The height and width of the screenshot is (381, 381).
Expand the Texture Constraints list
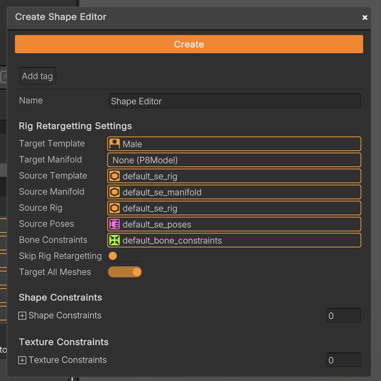click(22, 361)
